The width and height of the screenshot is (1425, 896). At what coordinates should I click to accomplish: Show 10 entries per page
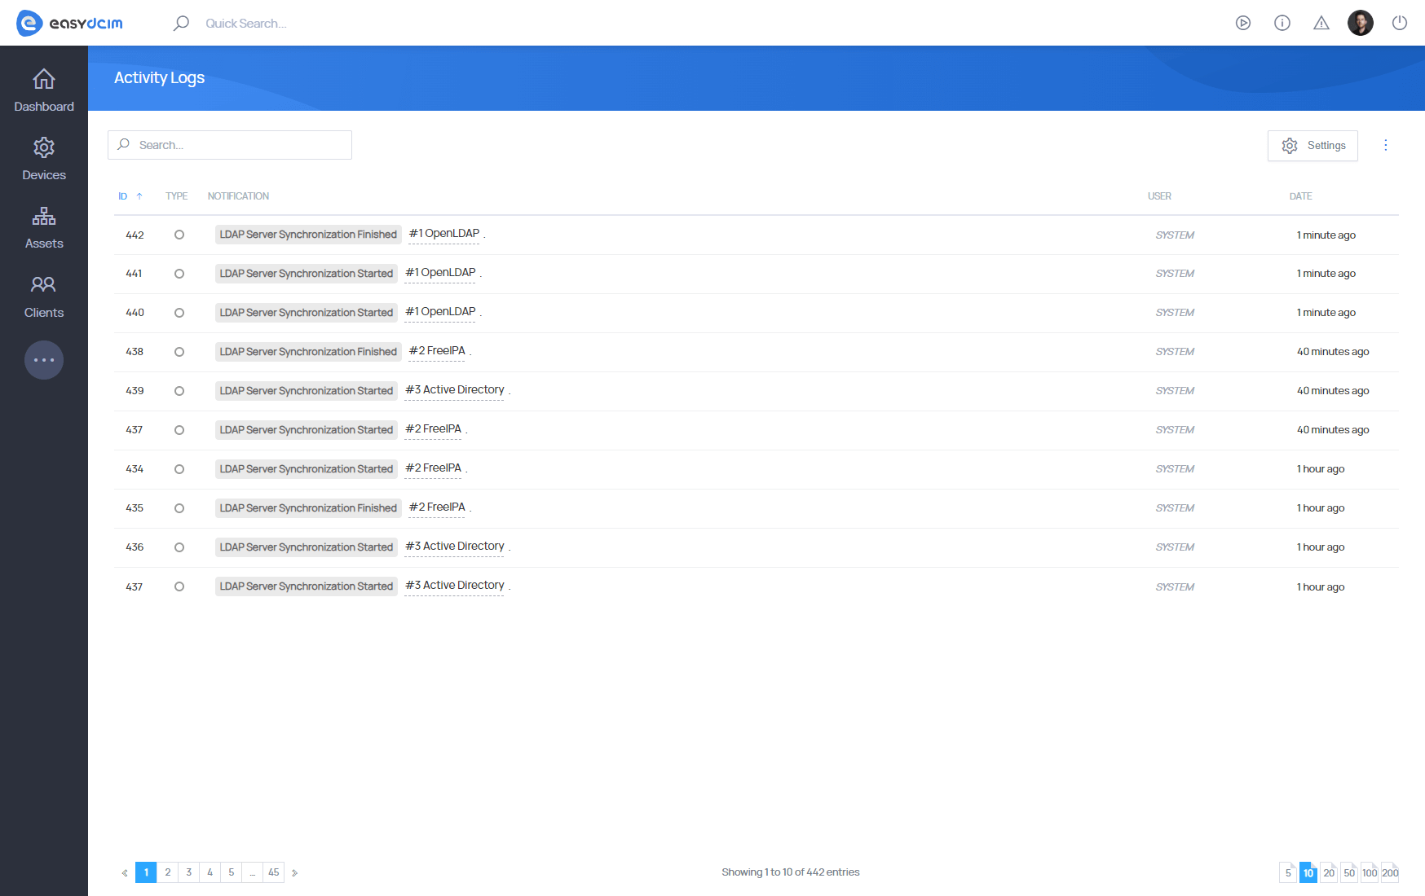click(1308, 872)
